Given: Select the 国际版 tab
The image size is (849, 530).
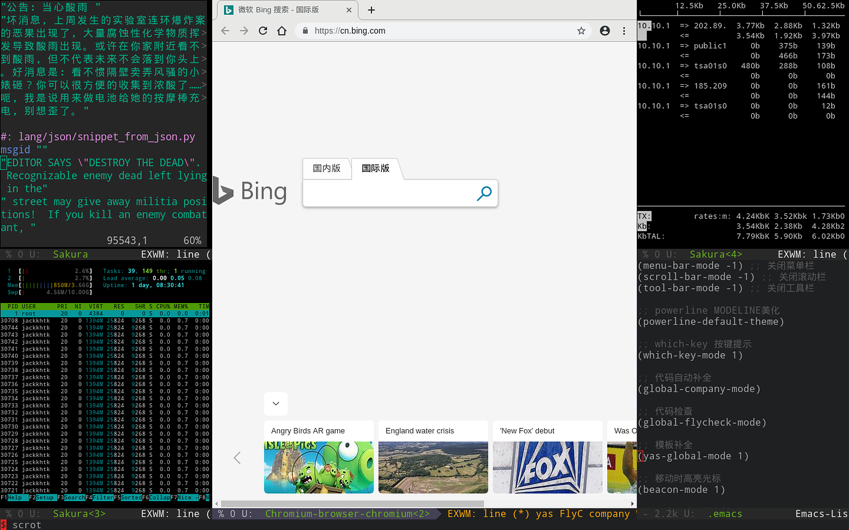Looking at the screenshot, I should pyautogui.click(x=375, y=168).
